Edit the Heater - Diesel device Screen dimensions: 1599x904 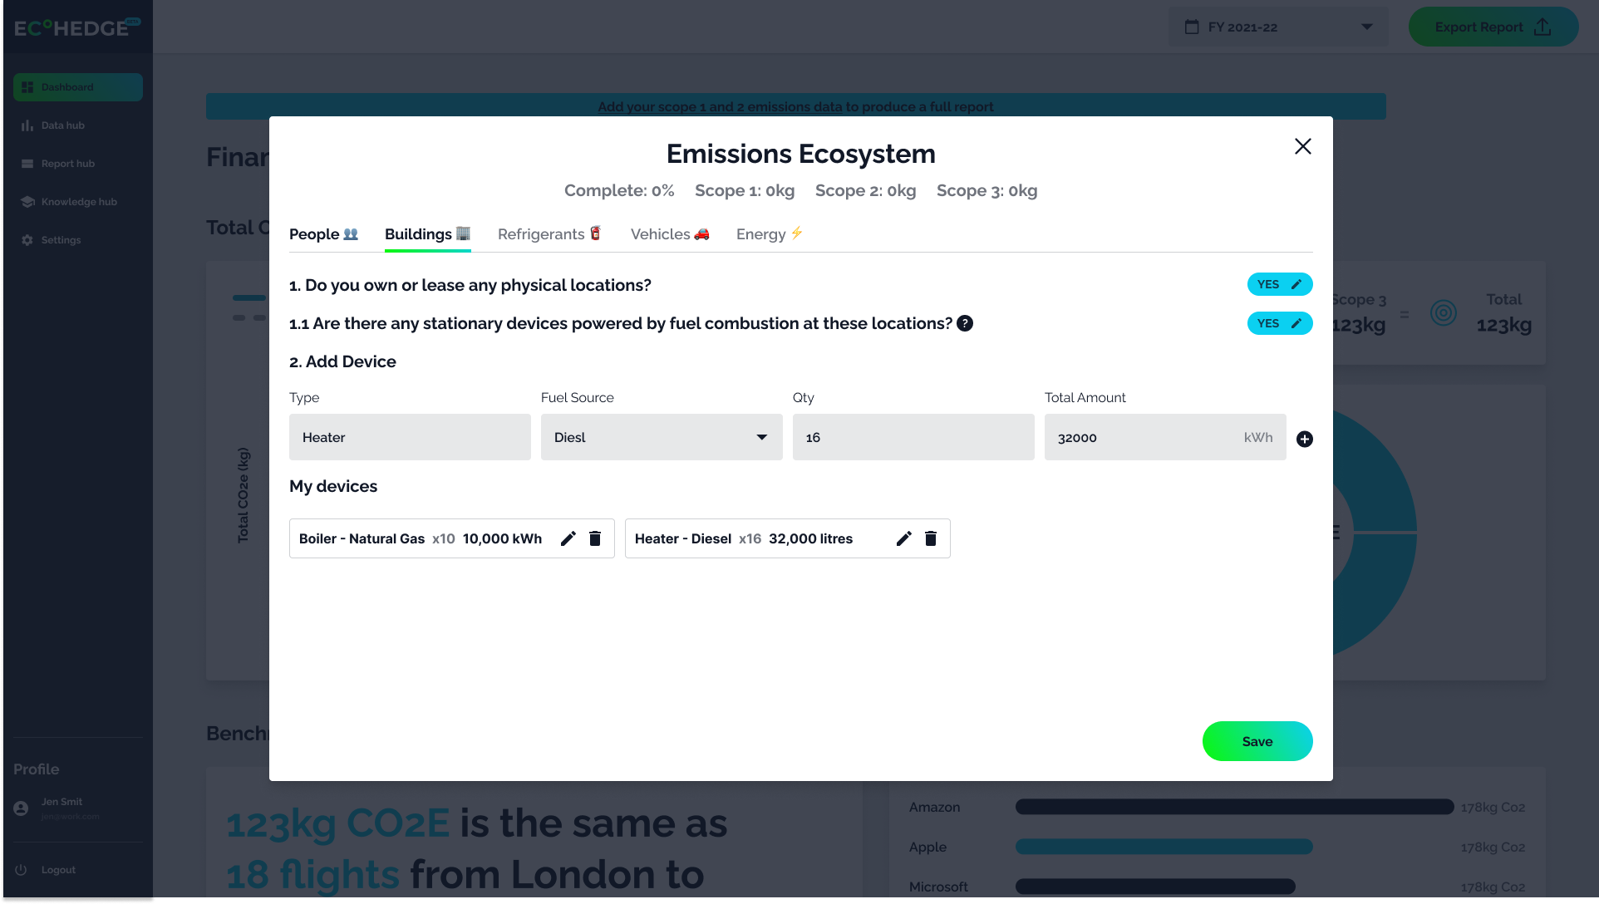[x=904, y=538]
